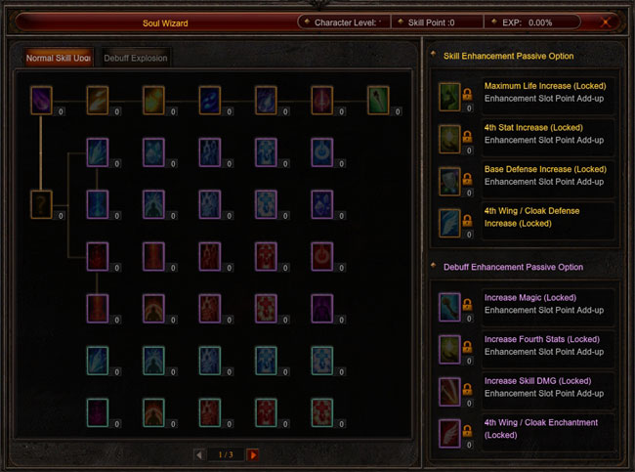The width and height of the screenshot is (635, 472).
Task: Click the 1 / 3 page indicator
Action: 226,454
